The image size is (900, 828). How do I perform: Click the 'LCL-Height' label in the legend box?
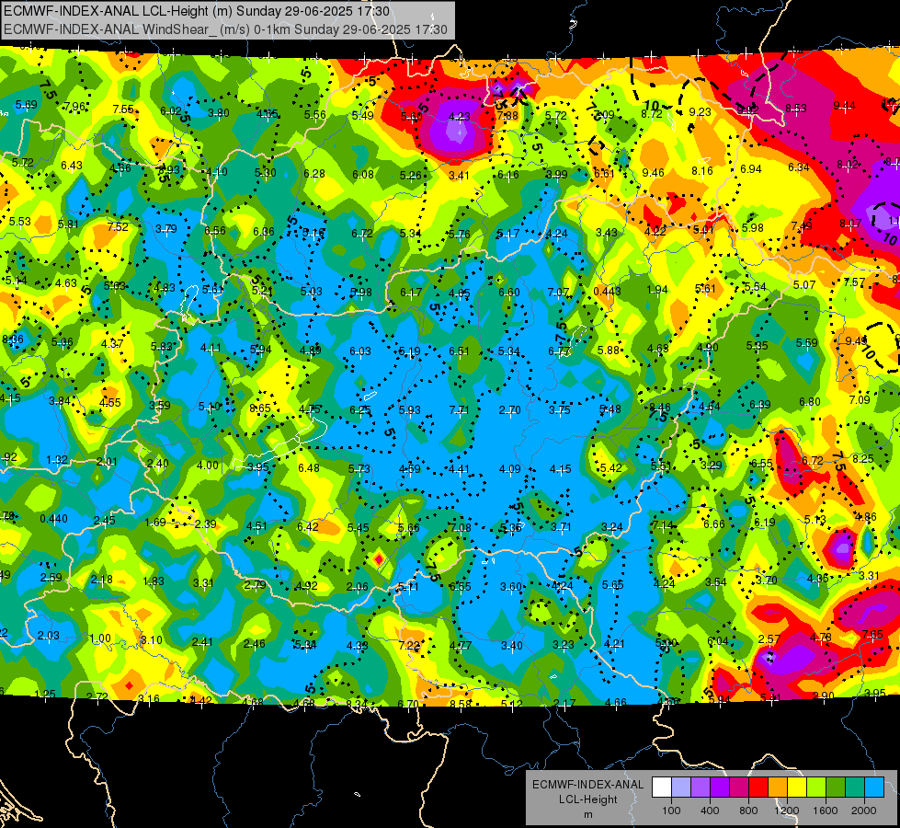pos(587,799)
